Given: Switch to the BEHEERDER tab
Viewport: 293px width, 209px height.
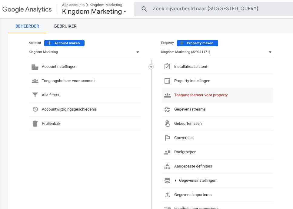Looking at the screenshot, I should tap(27, 26).
